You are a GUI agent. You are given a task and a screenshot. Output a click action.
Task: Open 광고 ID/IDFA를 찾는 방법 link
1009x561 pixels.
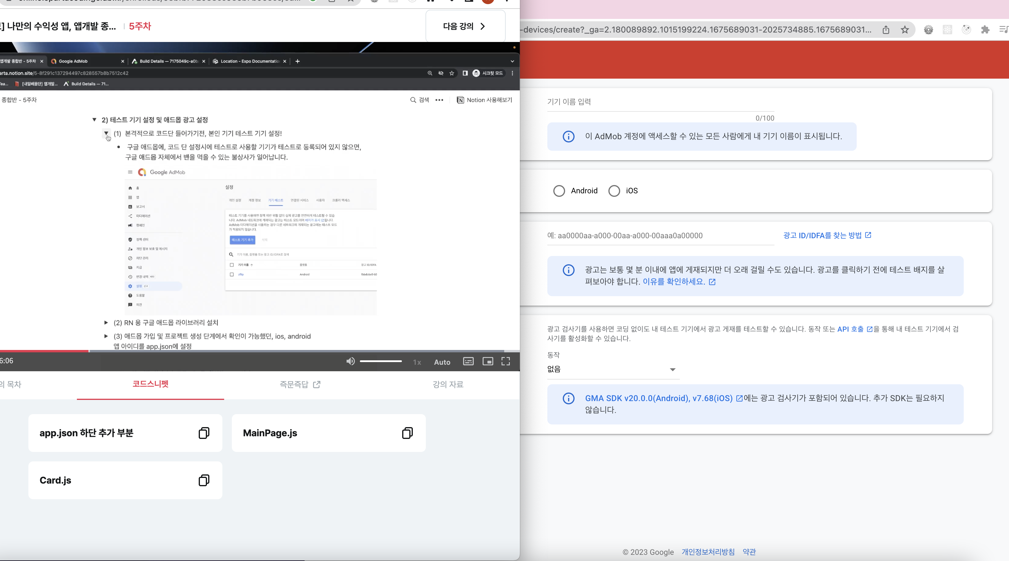coord(827,236)
